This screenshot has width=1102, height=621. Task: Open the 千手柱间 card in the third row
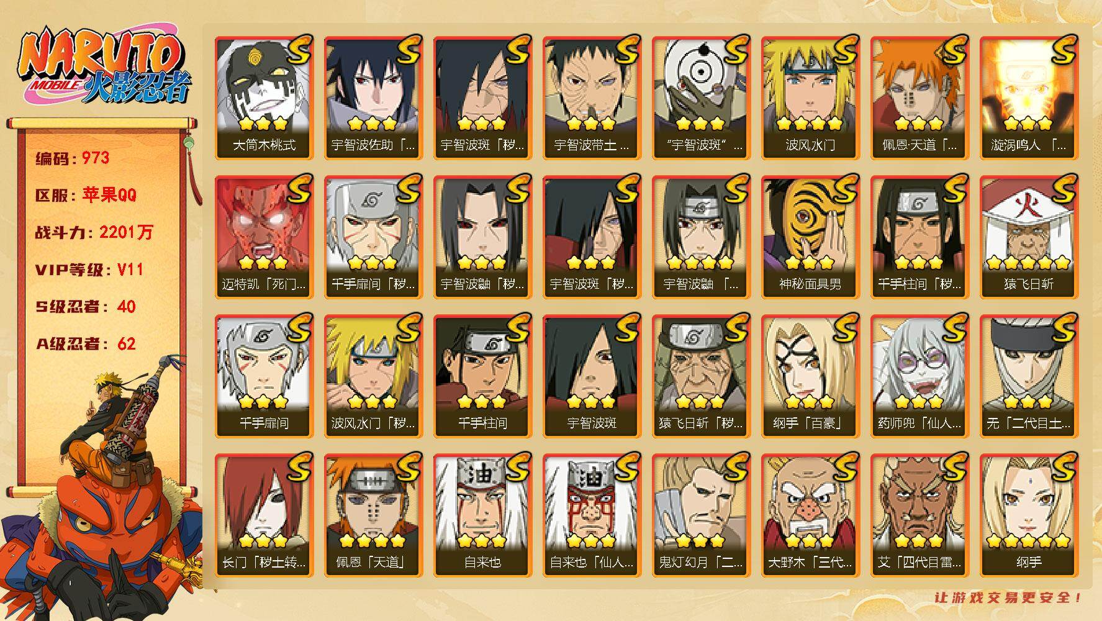click(482, 376)
